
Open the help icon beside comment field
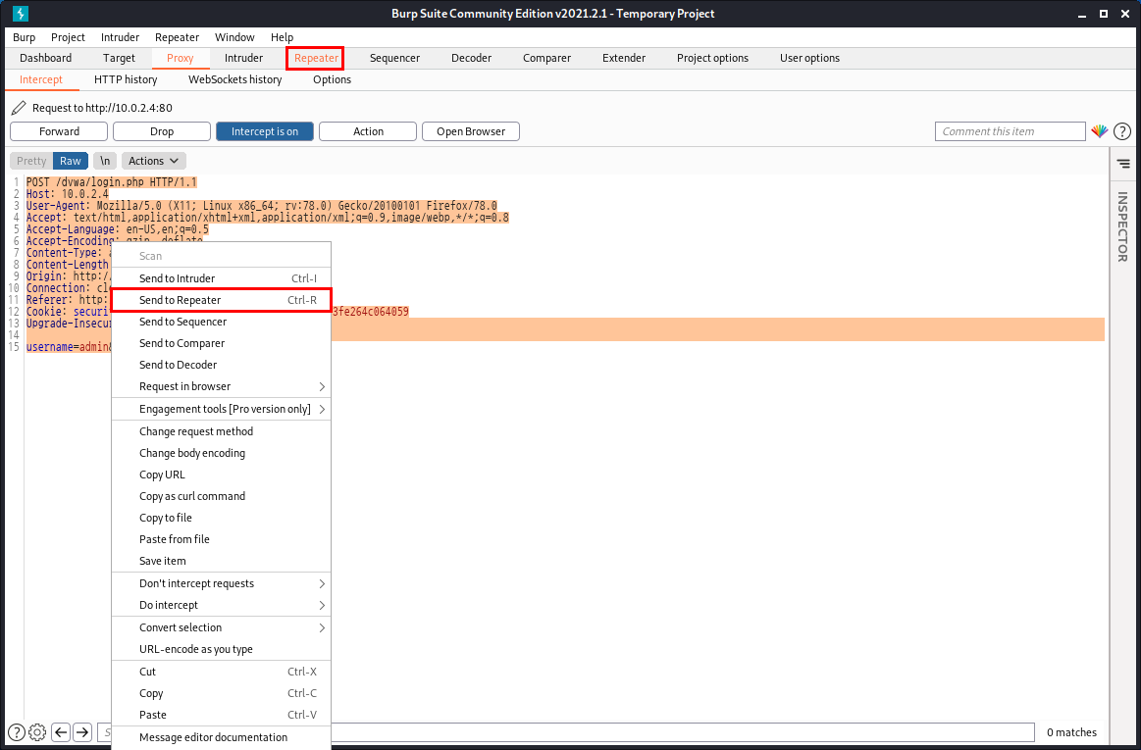pyautogui.click(x=1122, y=131)
